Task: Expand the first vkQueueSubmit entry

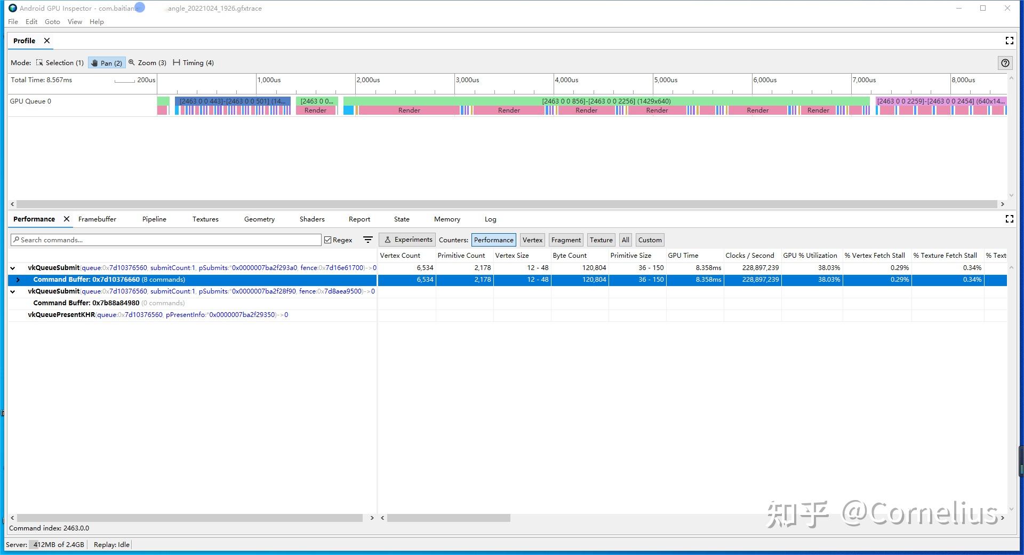Action: click(12, 268)
